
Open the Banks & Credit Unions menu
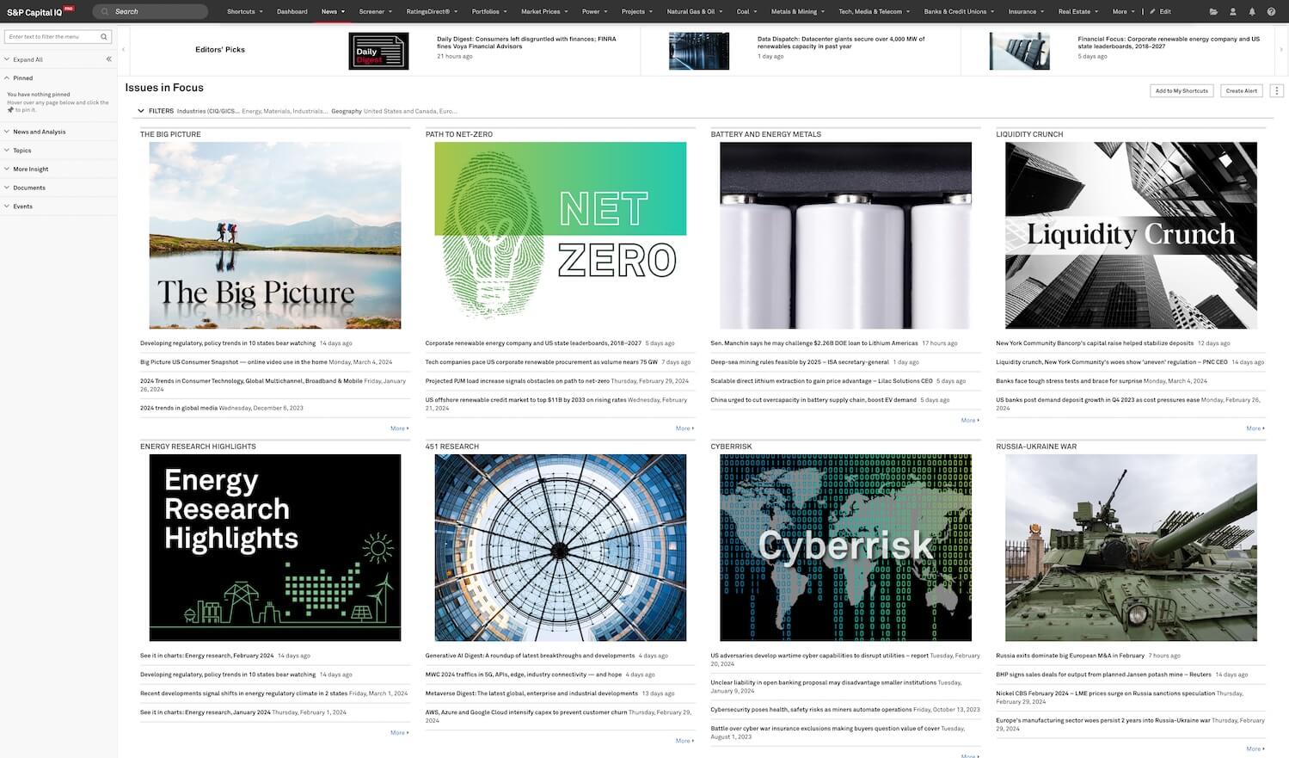959,12
